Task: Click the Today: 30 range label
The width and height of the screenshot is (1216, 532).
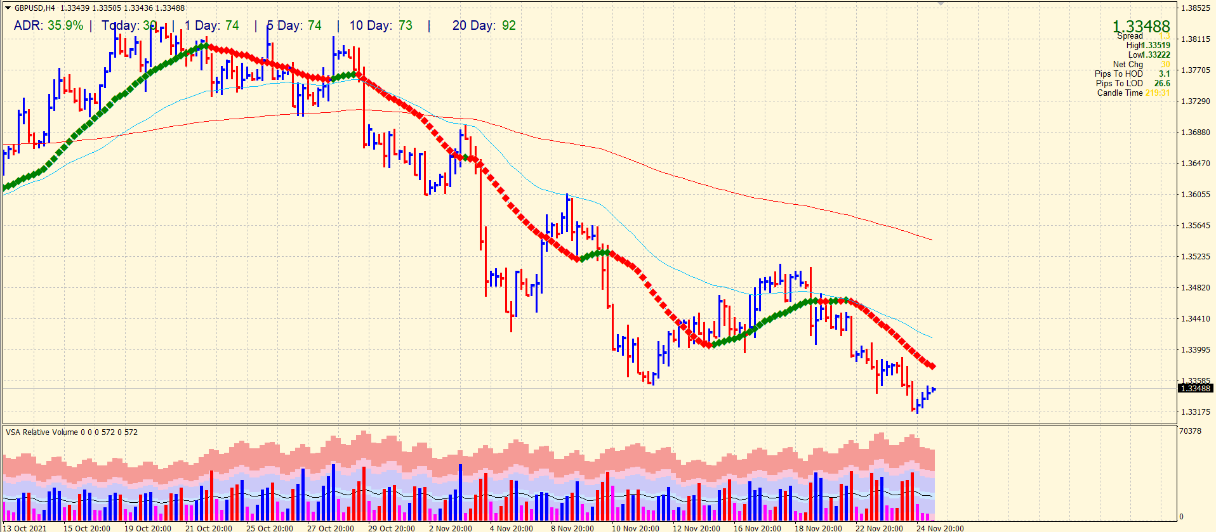Action: [x=129, y=25]
